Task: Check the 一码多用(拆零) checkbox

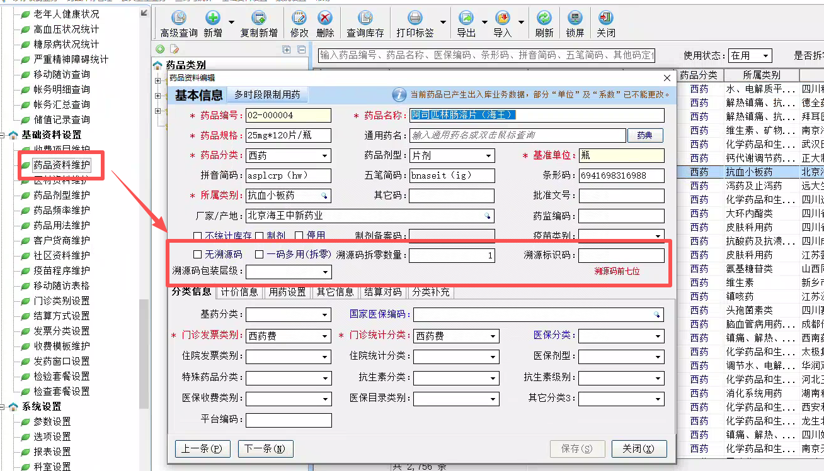Action: pyautogui.click(x=260, y=255)
